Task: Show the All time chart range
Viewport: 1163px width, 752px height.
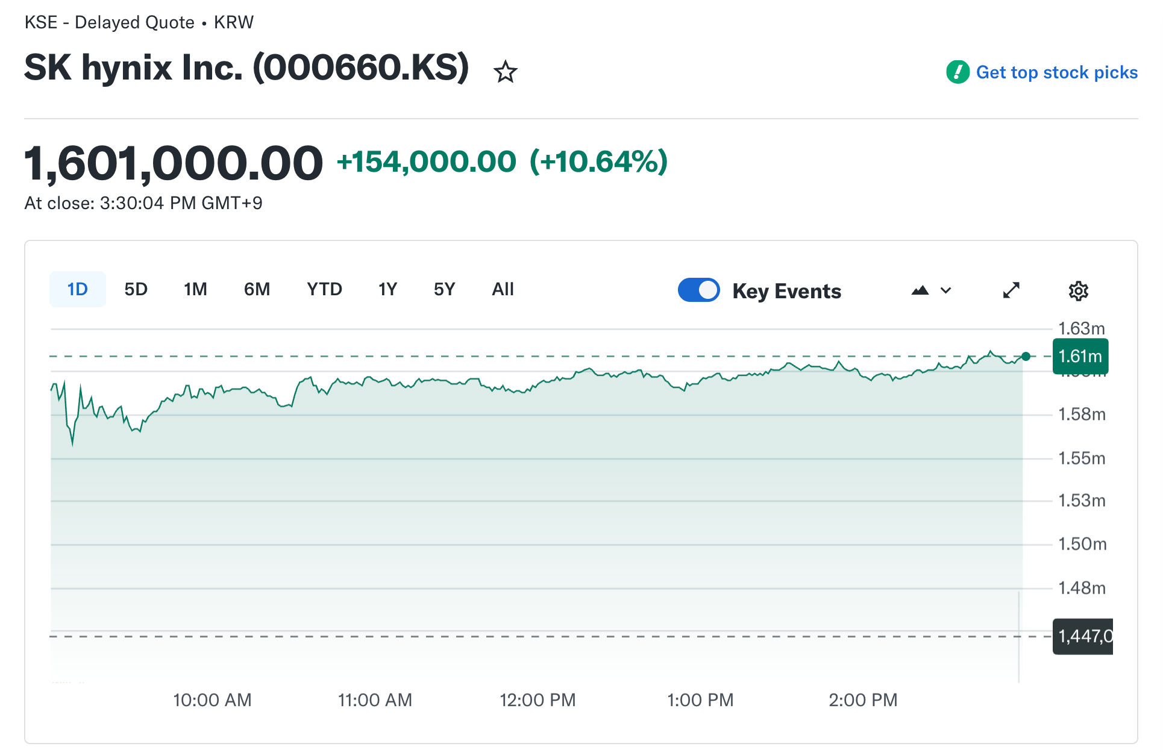Action: tap(503, 289)
